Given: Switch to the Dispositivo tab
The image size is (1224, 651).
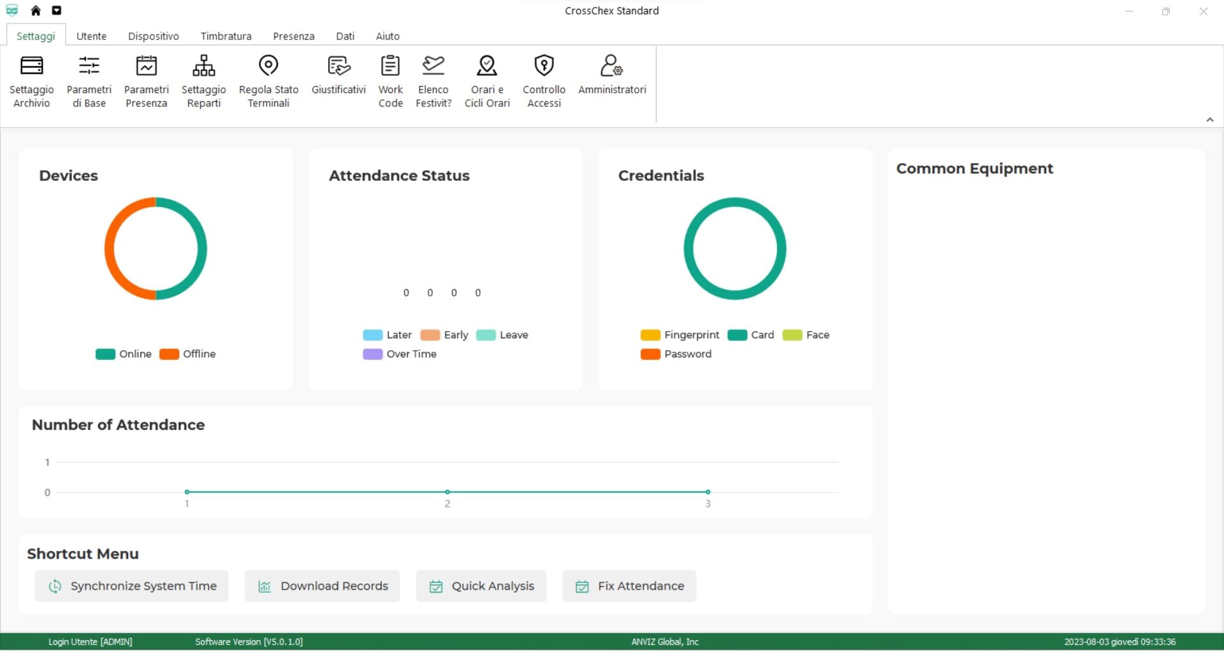Looking at the screenshot, I should pos(154,36).
